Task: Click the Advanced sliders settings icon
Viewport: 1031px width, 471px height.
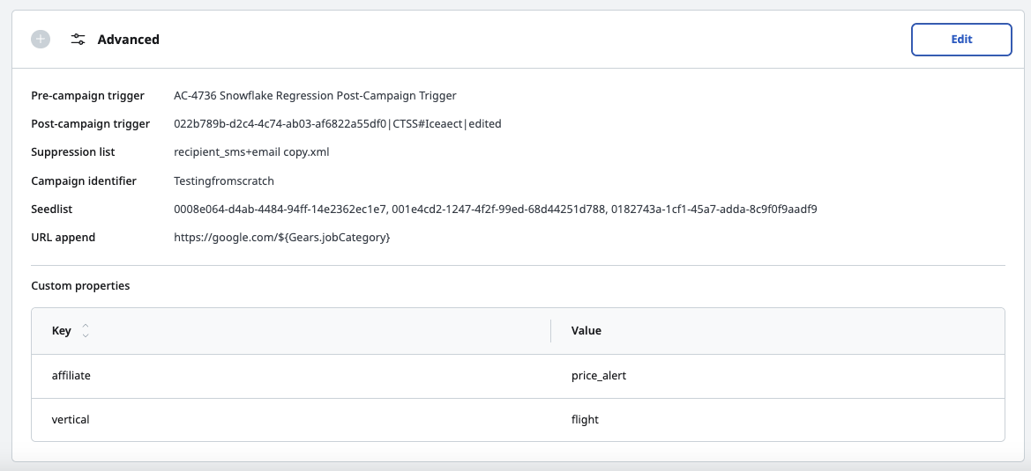Action: (78, 40)
